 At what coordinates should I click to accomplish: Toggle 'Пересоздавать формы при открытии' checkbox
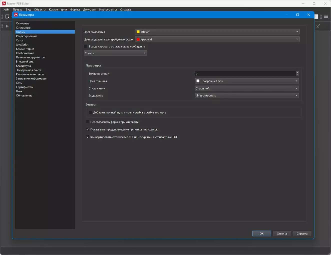tap(87, 122)
